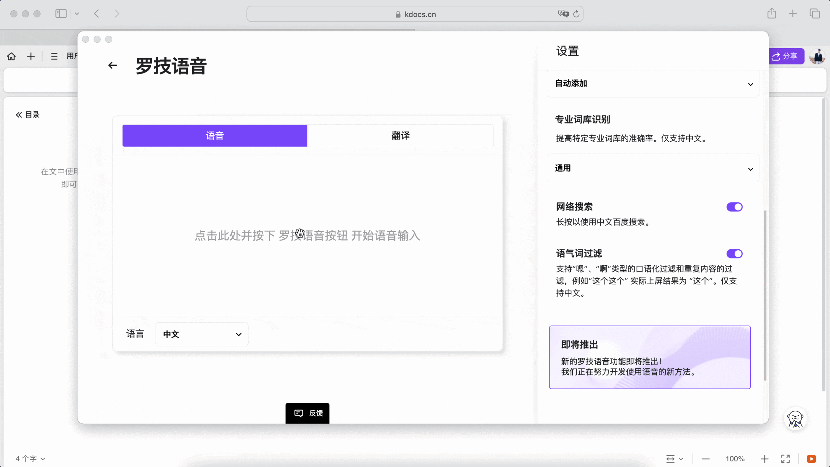Disable the 网络搜索 toggle
830x467 pixels.
734,207
